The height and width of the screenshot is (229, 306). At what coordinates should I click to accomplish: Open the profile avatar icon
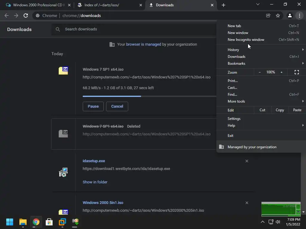[x=290, y=16]
